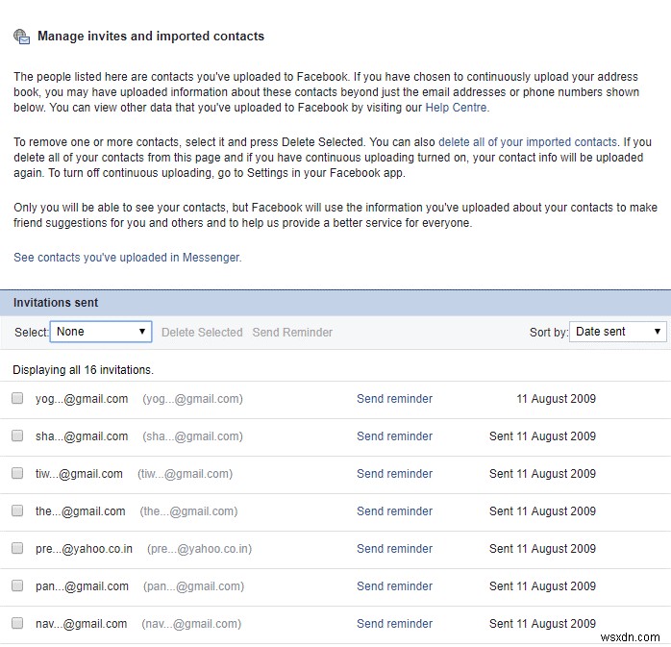The image size is (671, 647).
Task: Mark the nav...@gmail.com row checkbox
Action: coord(17,623)
